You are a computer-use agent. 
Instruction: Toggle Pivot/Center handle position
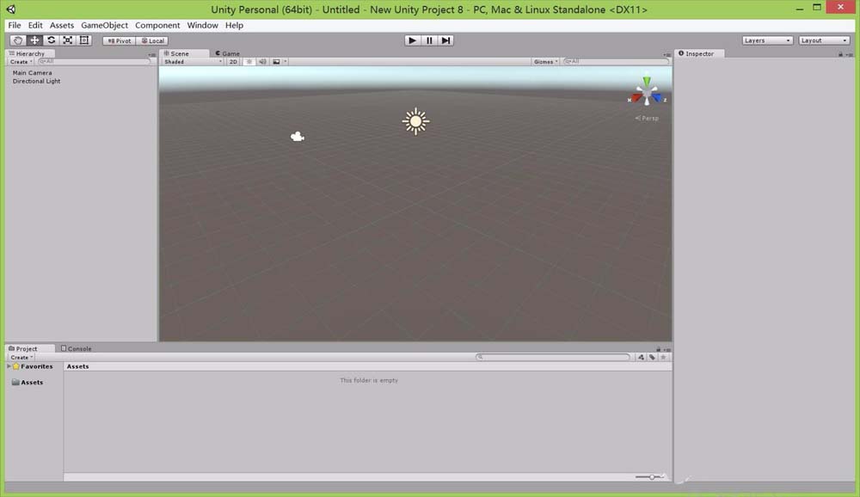[119, 40]
